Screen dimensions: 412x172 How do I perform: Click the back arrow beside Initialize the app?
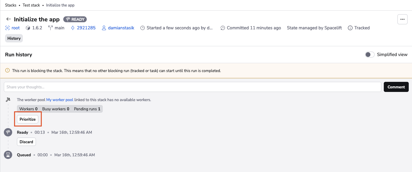[8, 19]
